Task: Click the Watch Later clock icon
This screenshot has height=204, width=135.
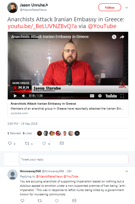Action: click(x=114, y=37)
